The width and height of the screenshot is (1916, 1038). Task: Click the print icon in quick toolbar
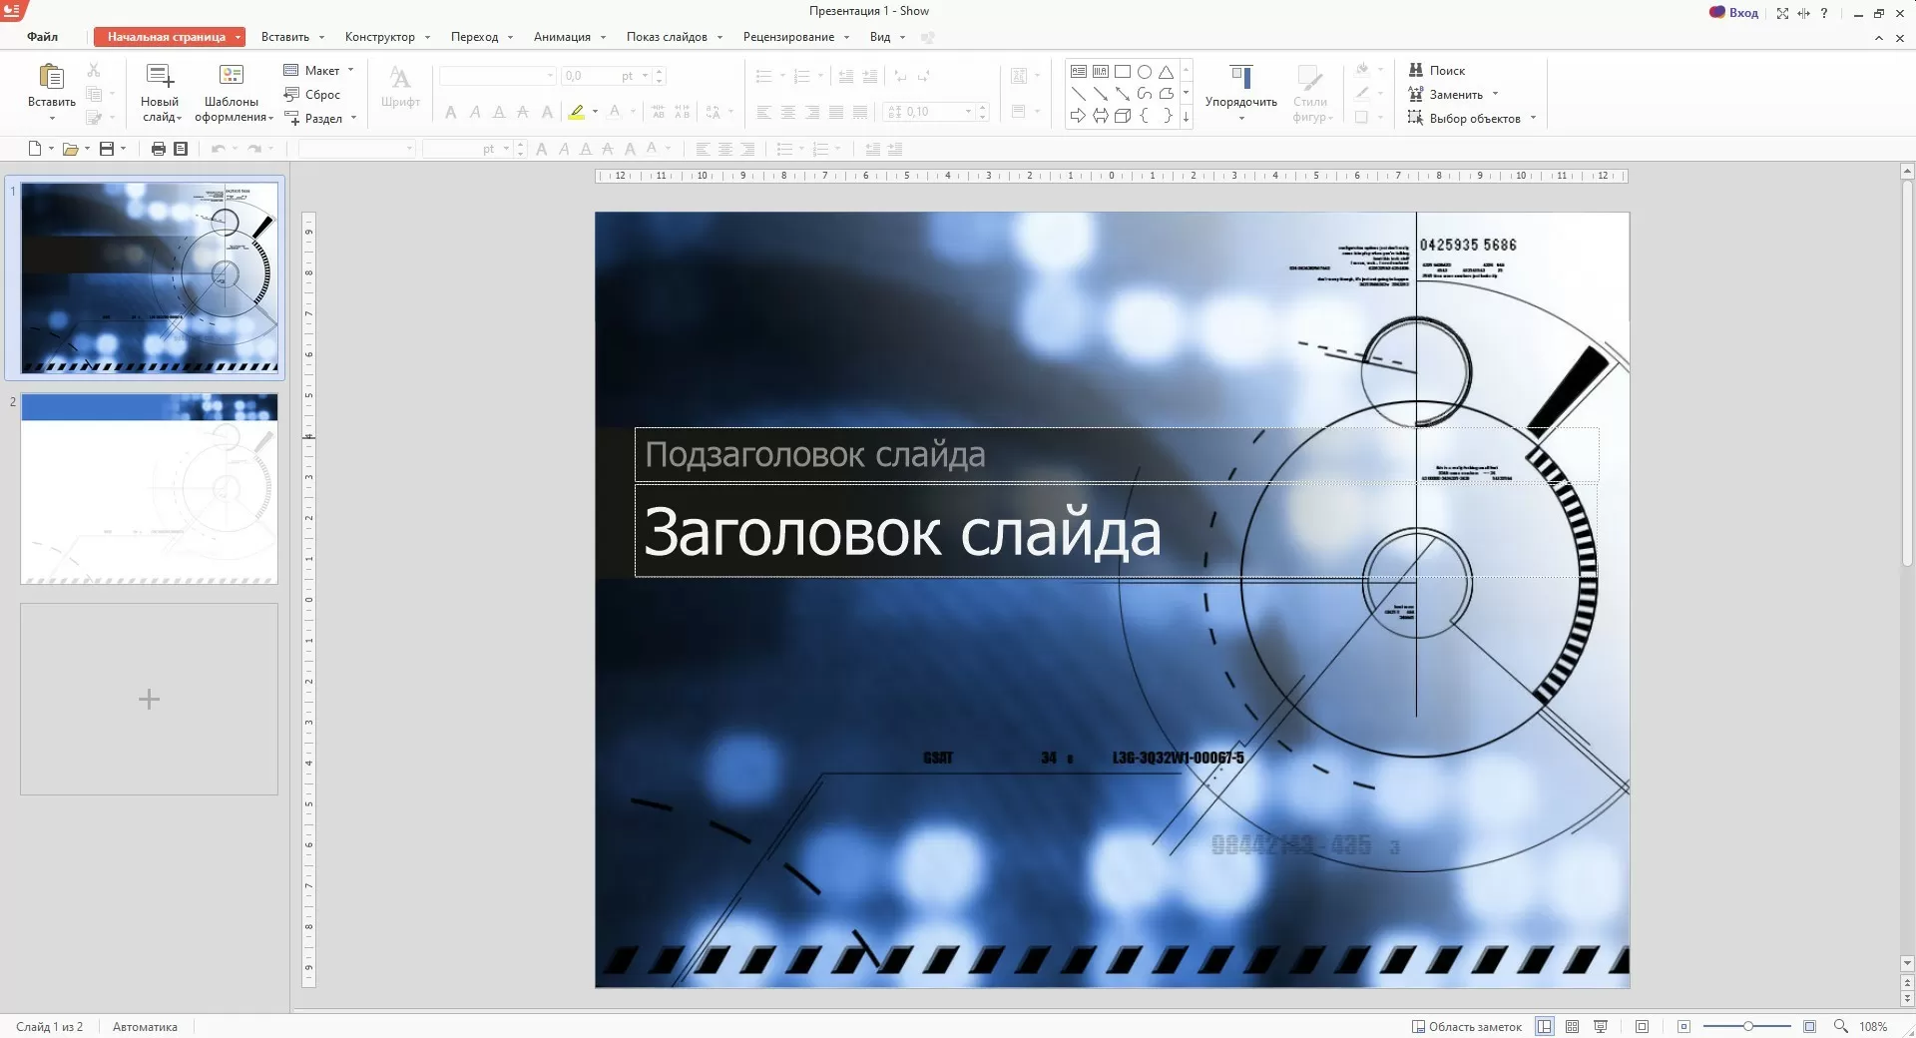158,149
